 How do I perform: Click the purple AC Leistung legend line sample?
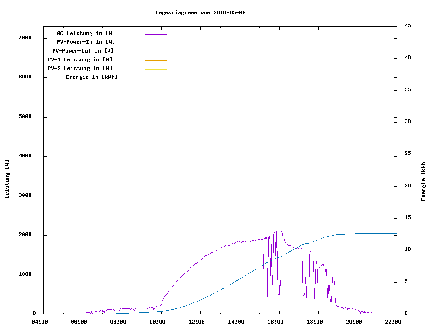156,34
